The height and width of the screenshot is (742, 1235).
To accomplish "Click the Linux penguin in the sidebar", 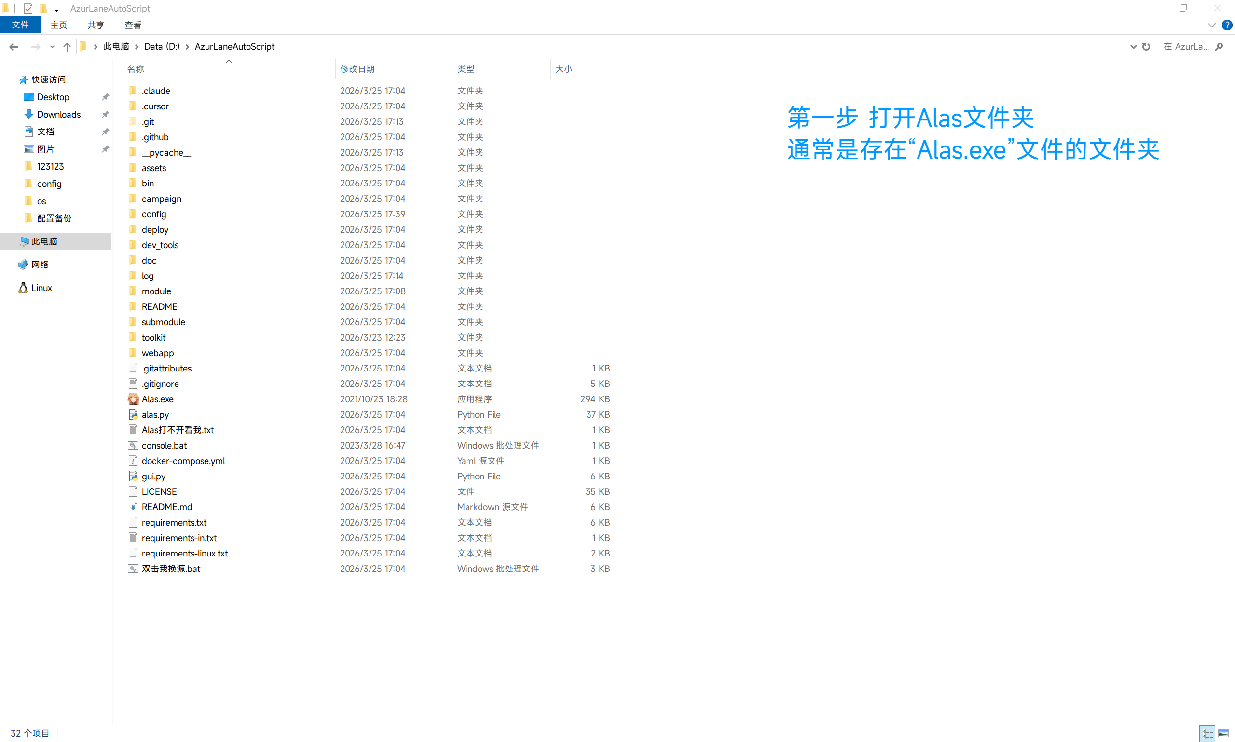I will 23,288.
